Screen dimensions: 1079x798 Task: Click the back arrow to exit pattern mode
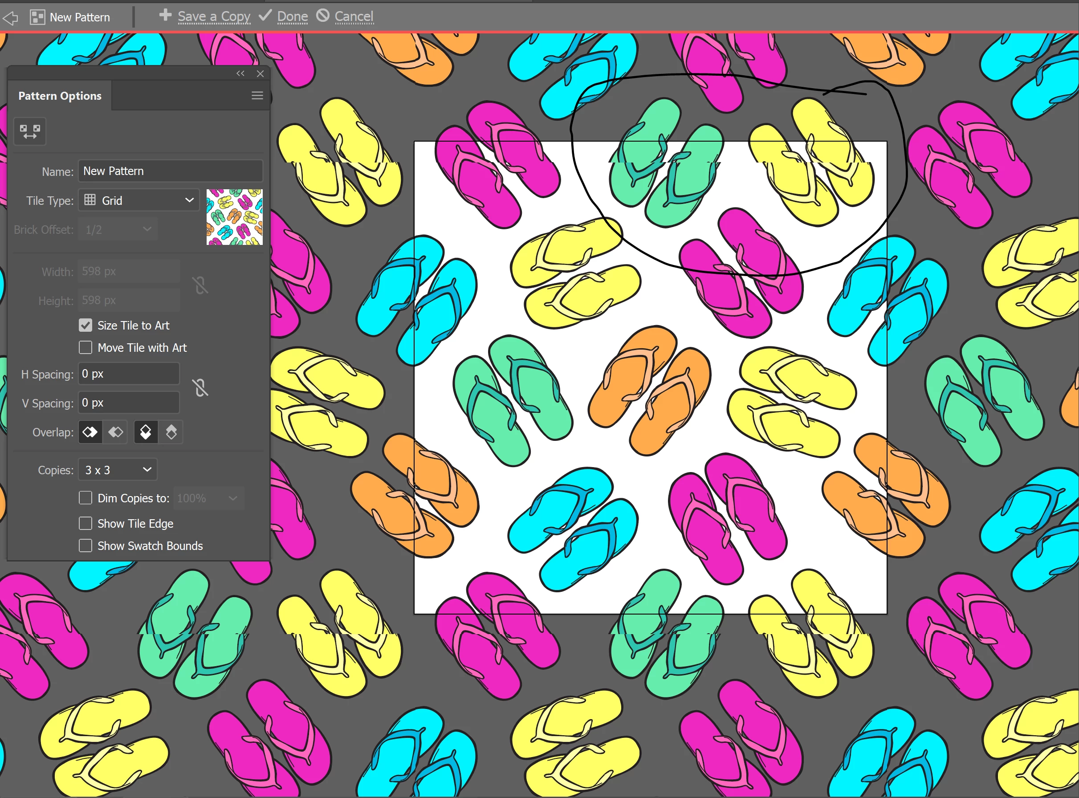click(x=10, y=18)
